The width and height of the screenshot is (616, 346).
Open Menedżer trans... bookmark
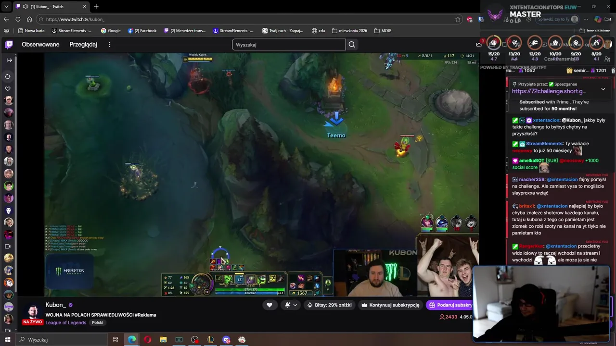point(185,31)
